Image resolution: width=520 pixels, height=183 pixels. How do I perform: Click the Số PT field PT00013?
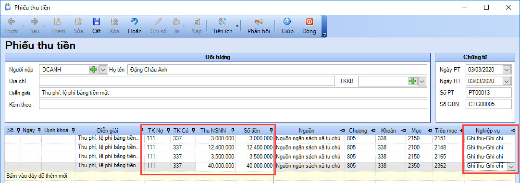coord(488,92)
